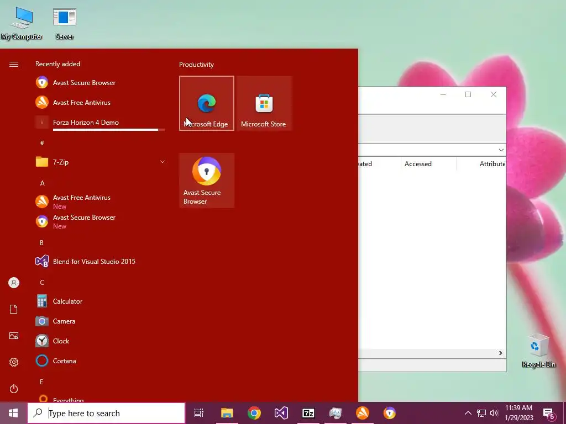
Task: Open Pictures from the Start sidebar
Action: pos(14,336)
